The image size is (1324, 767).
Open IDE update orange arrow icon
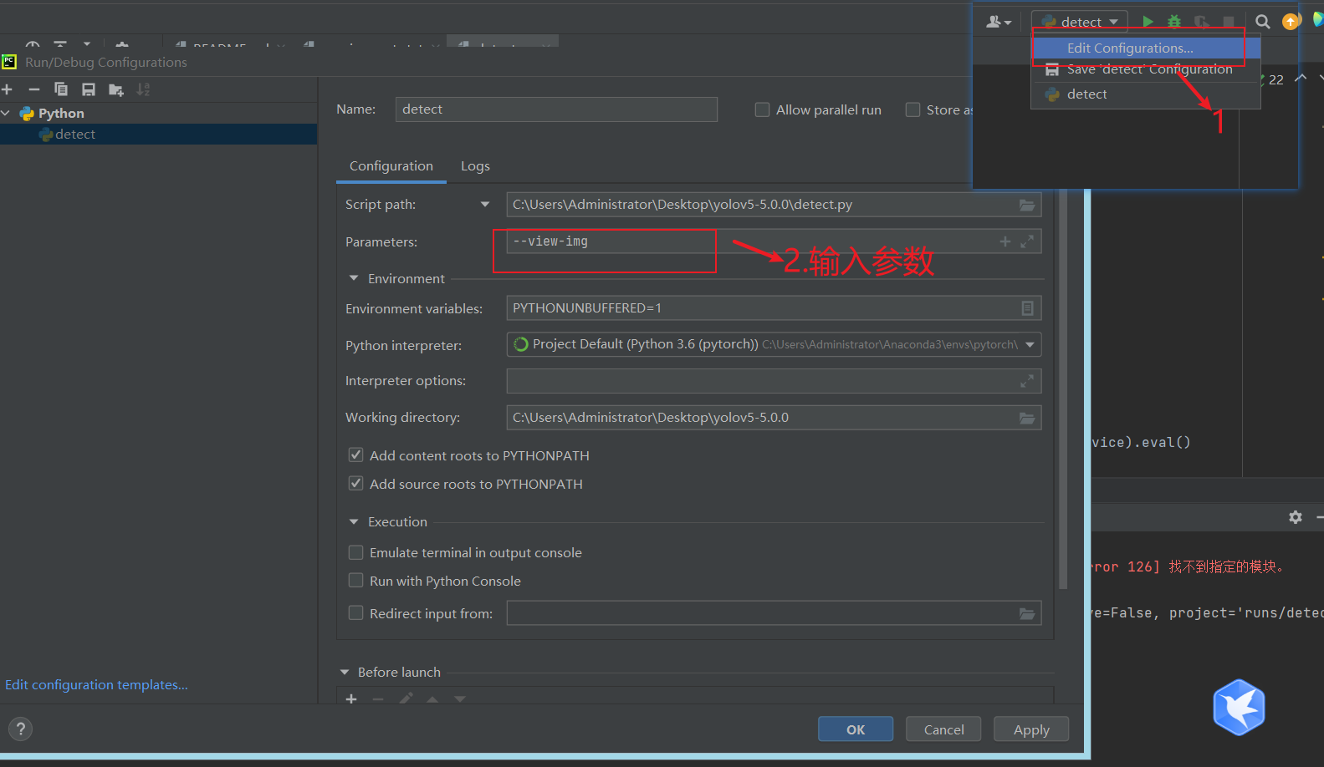(x=1291, y=22)
